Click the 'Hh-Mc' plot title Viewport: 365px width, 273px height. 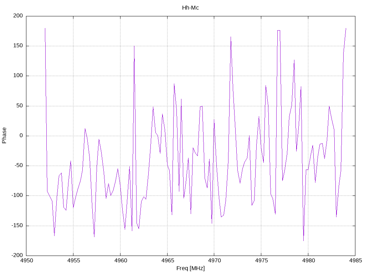pyautogui.click(x=190, y=8)
